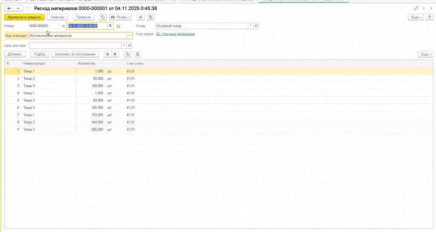Click the Количество column header
Viewport: 436px width, 232px height.
tap(100, 64)
